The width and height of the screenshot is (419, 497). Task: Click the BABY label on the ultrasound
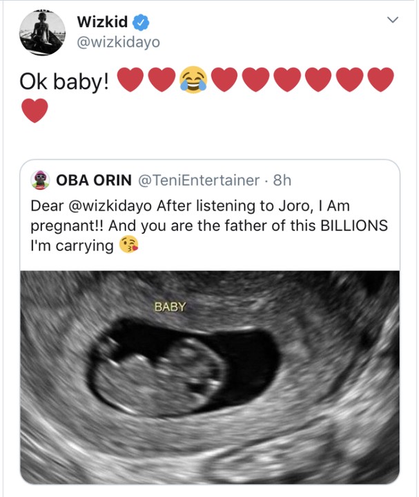[x=170, y=306]
